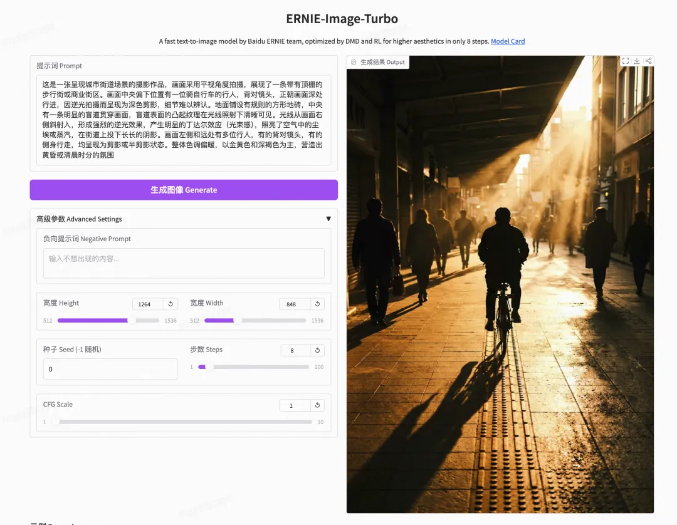Click the image icon beside Output label
677x525 pixels.
point(354,62)
